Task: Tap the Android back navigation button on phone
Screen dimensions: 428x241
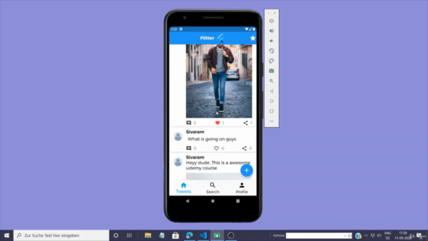Action: click(187, 201)
